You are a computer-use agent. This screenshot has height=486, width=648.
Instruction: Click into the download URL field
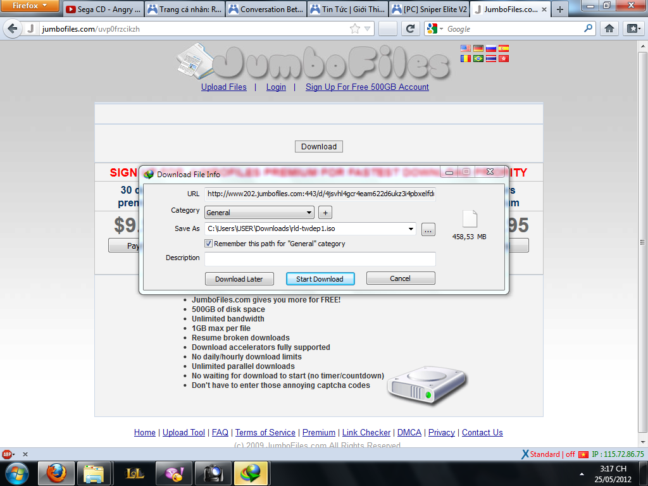[x=320, y=194]
